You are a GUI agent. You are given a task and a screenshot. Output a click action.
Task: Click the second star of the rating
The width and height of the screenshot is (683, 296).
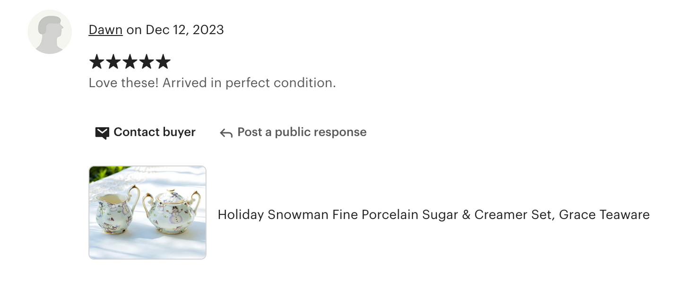click(113, 61)
